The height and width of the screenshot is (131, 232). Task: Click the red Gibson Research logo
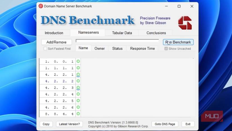point(185,23)
